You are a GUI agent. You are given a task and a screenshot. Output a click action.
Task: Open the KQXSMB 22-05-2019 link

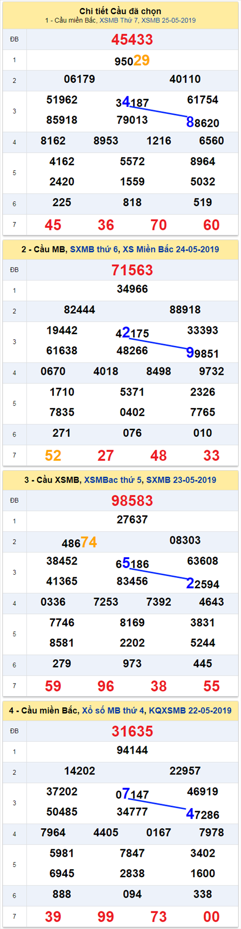click(x=190, y=711)
